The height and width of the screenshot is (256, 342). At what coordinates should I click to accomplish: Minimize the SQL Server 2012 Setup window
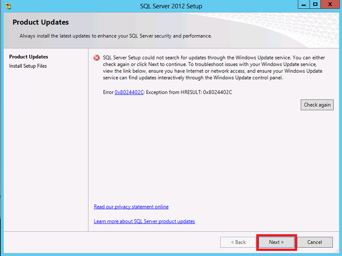pyautogui.click(x=304, y=4)
